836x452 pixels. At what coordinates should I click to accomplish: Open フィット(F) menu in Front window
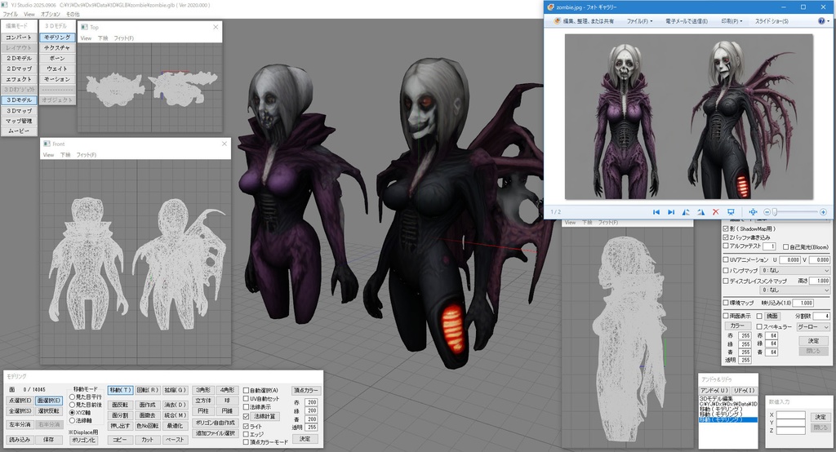point(86,155)
